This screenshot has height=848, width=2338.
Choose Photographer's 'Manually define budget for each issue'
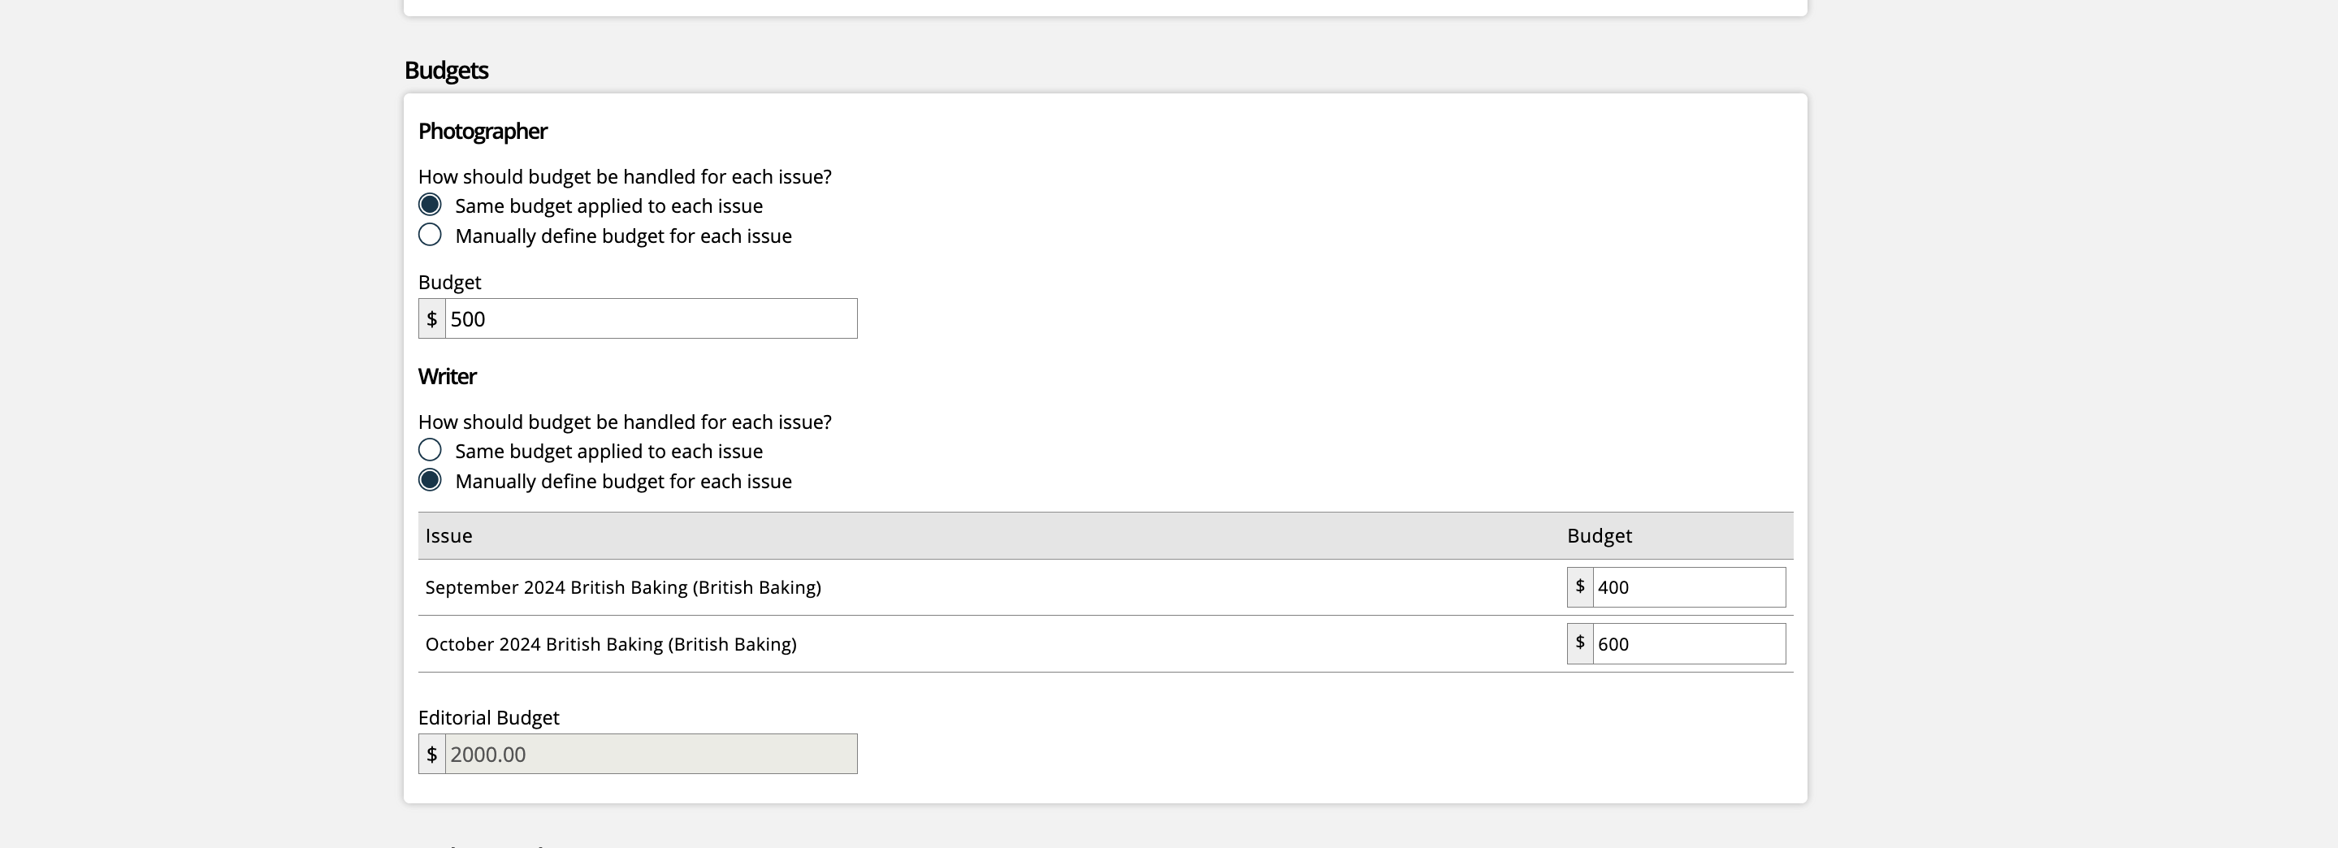point(431,236)
